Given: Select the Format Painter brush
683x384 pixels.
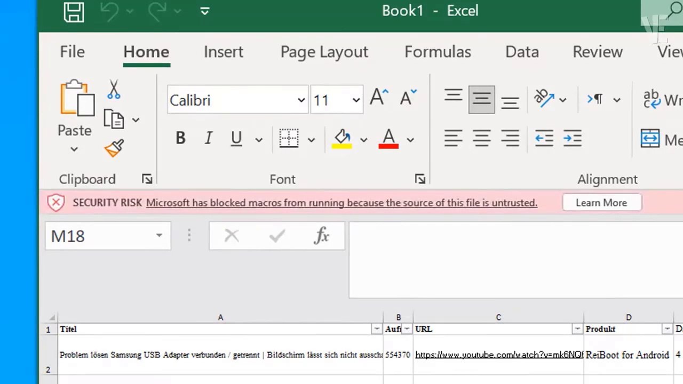Looking at the screenshot, I should click(114, 149).
